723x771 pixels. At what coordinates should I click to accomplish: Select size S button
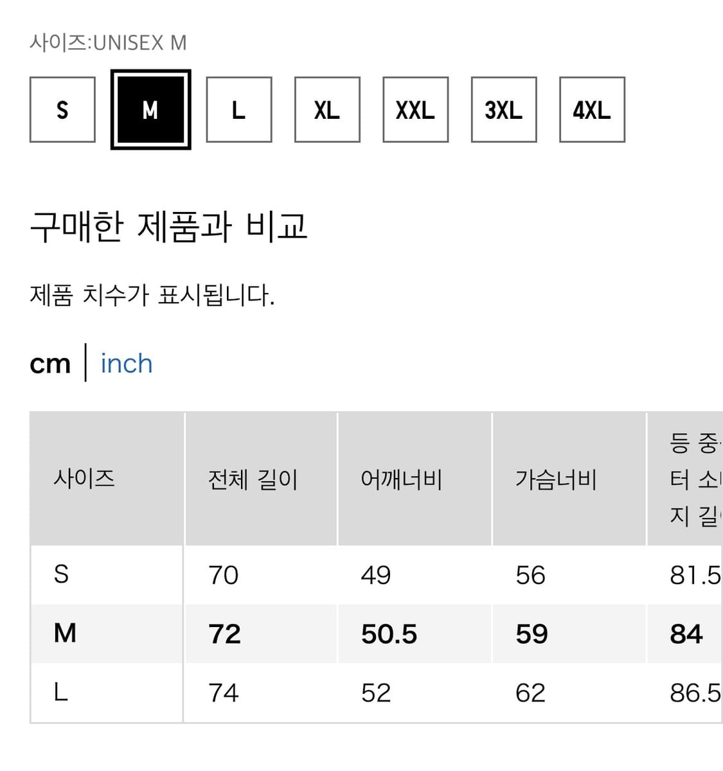(x=62, y=110)
